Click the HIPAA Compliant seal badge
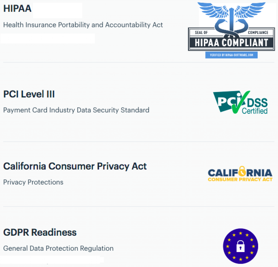The height and width of the screenshot is (267, 278). tap(231, 30)
